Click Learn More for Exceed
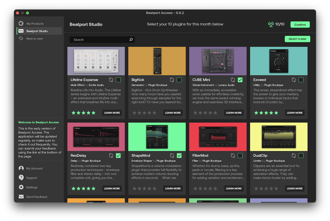The height and width of the screenshot is (221, 330). pyautogui.click(x=294, y=113)
